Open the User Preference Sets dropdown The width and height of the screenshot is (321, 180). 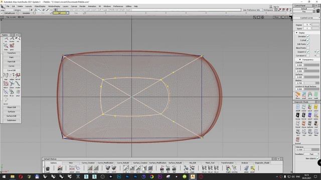pos(251,10)
